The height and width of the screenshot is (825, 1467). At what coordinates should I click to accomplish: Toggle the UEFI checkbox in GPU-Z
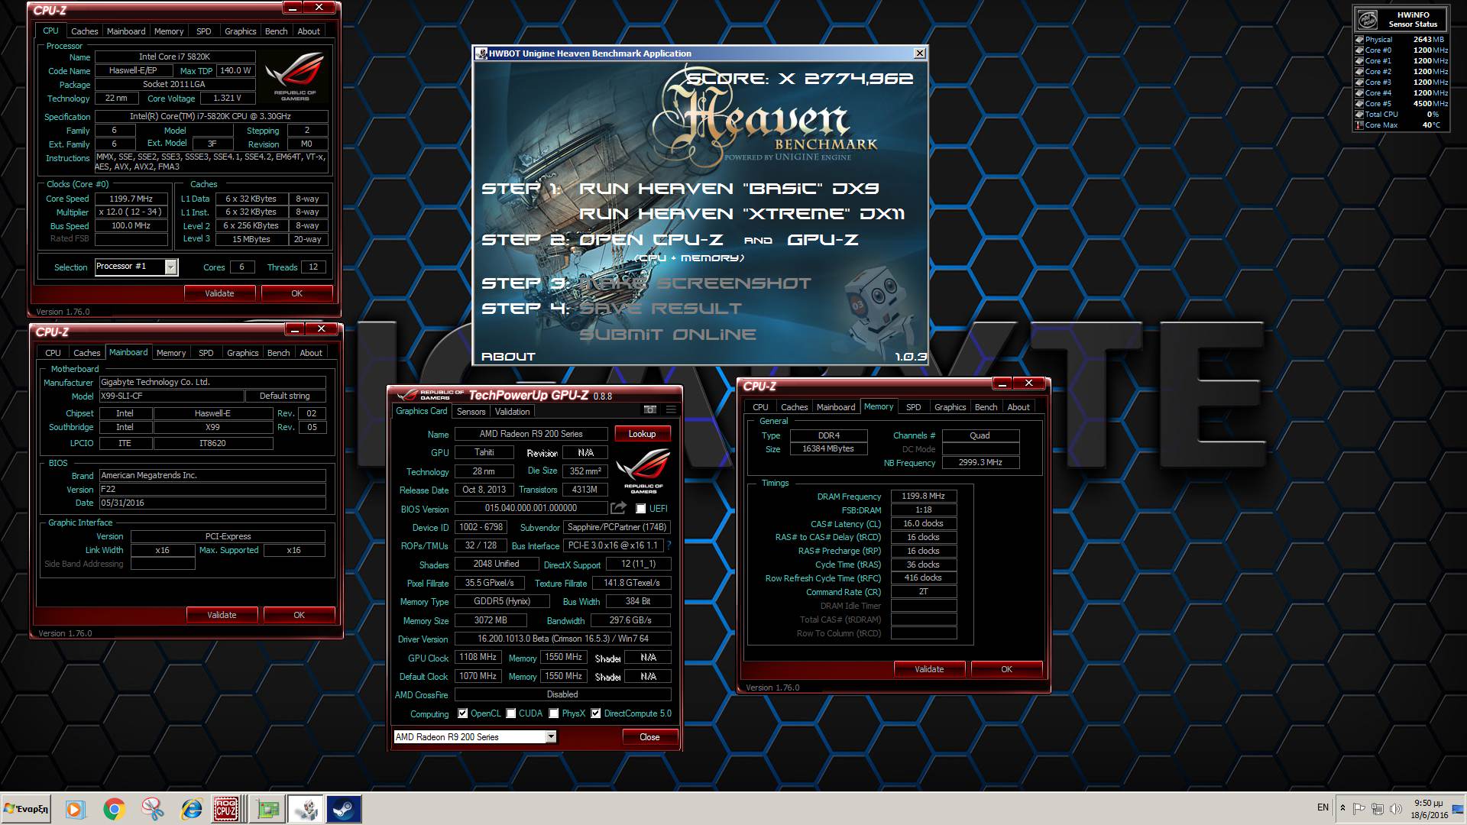(x=641, y=509)
